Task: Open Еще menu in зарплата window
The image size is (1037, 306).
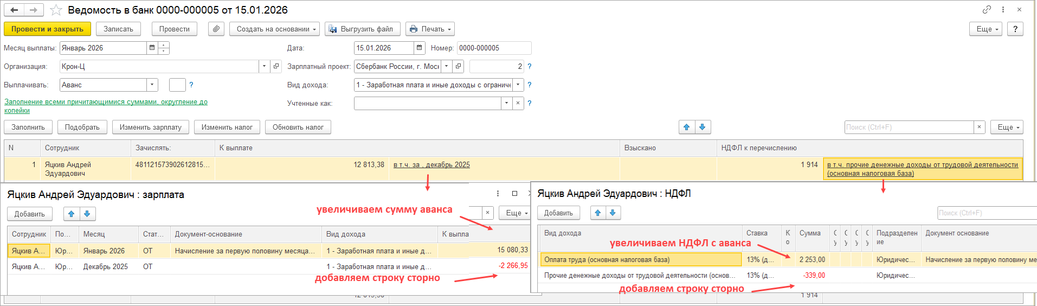Action: (515, 213)
